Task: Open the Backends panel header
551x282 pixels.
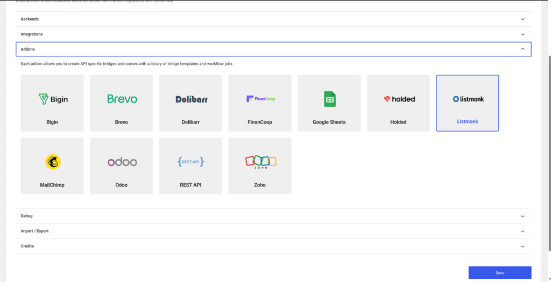Action: [x=273, y=19]
